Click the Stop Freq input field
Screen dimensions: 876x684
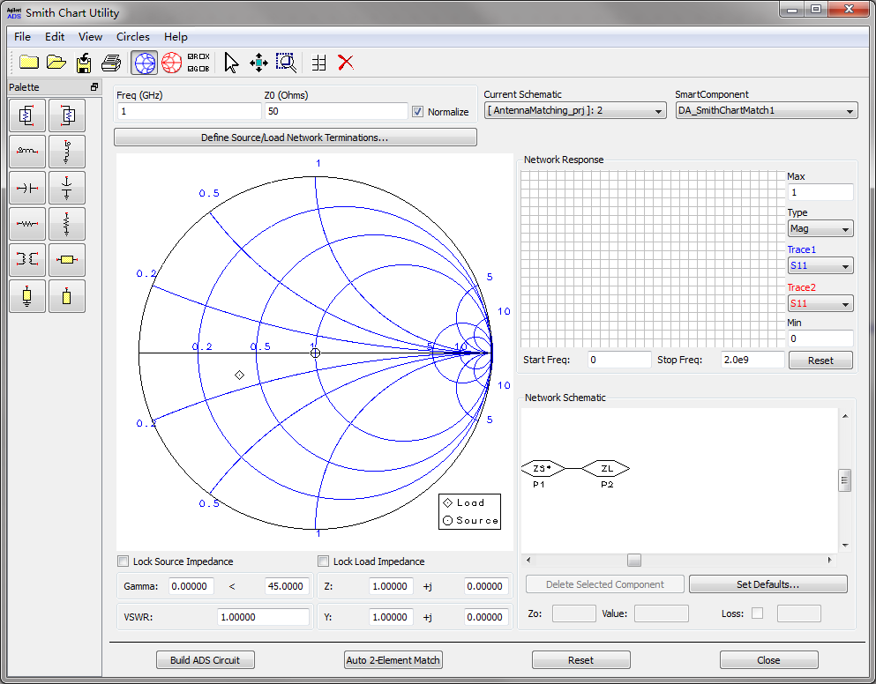752,360
